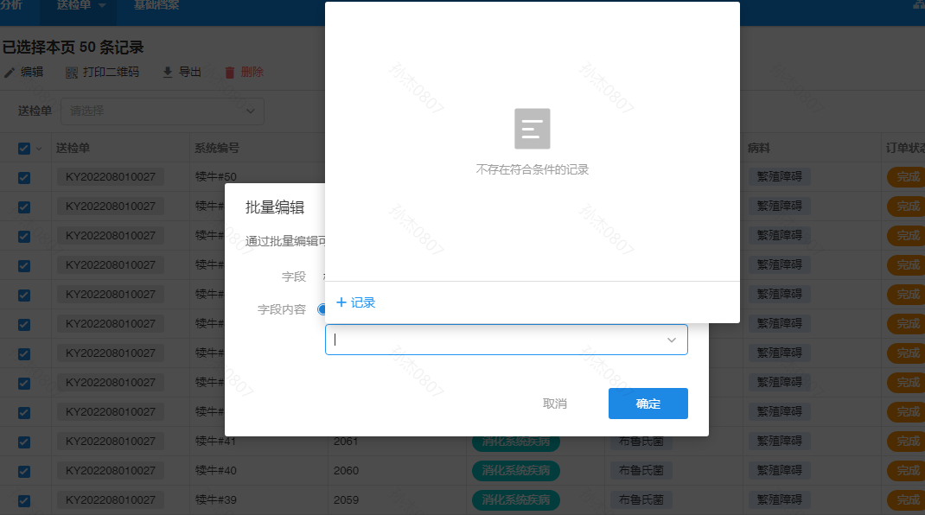Image resolution: width=925 pixels, height=515 pixels.
Task: Click the pencil icon beside 编辑
Action: 10,73
